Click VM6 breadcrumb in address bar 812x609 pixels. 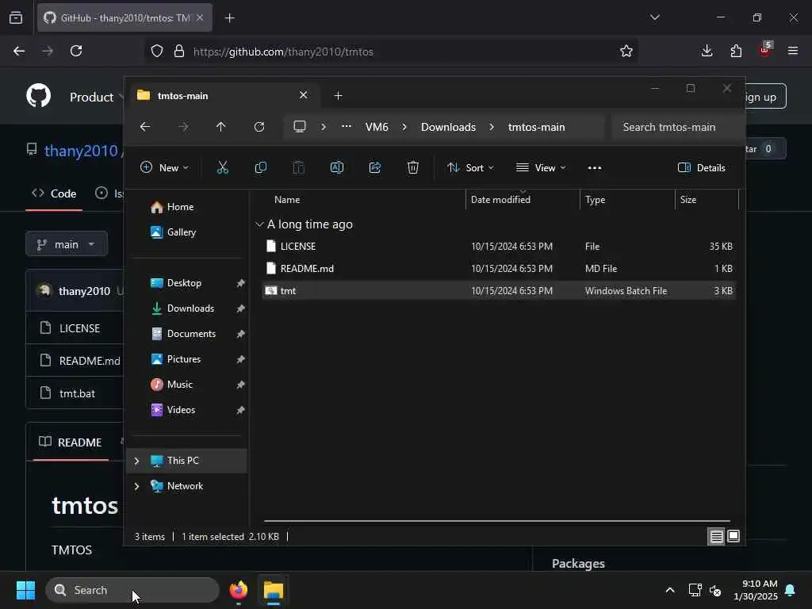[x=377, y=127]
